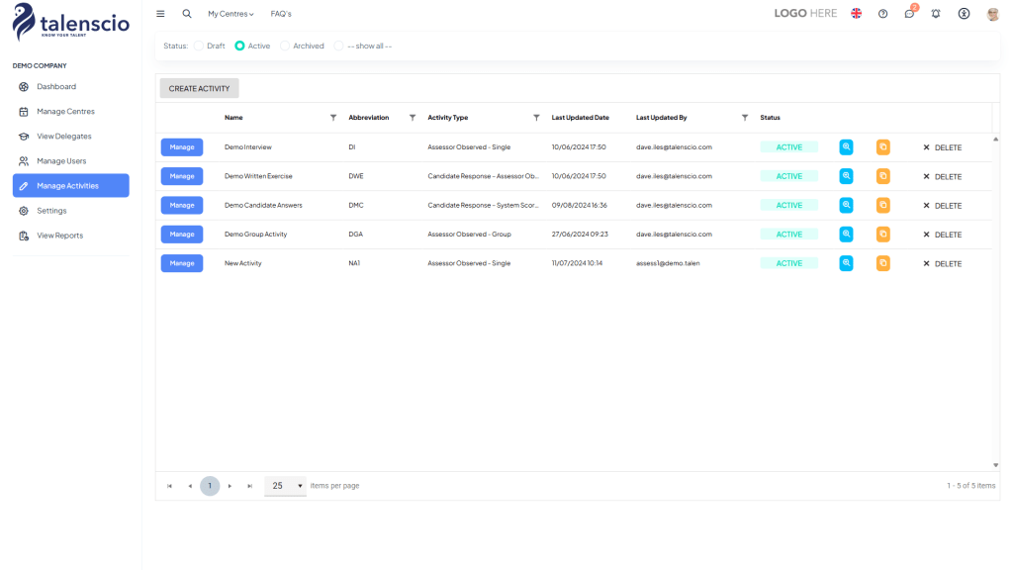Click the Last Updated Date column header

coord(580,118)
